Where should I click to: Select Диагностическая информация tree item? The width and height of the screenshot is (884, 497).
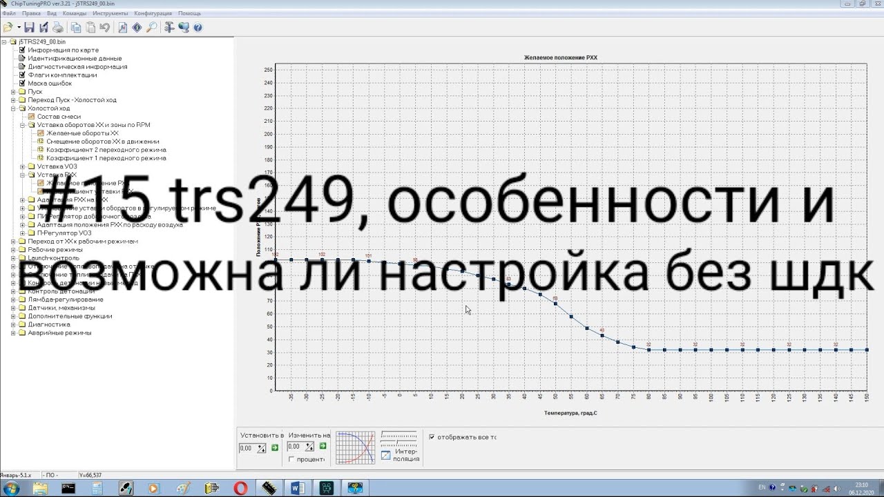pos(77,67)
